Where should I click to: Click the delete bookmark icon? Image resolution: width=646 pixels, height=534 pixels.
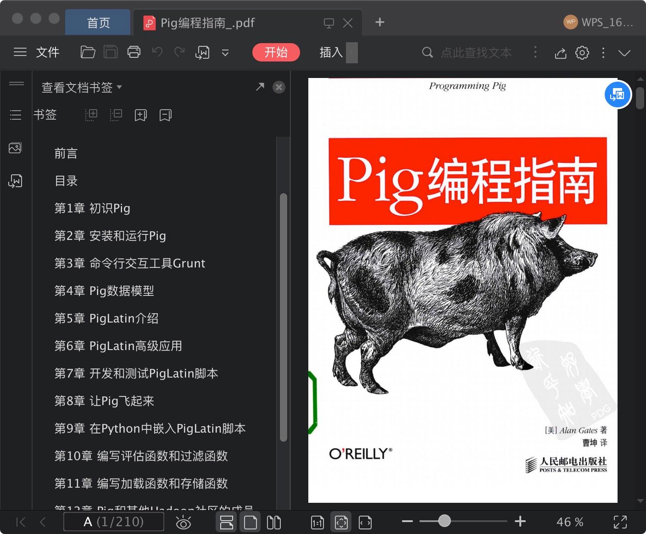[x=166, y=115]
